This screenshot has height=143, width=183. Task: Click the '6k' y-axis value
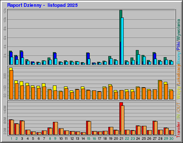(5, 38)
